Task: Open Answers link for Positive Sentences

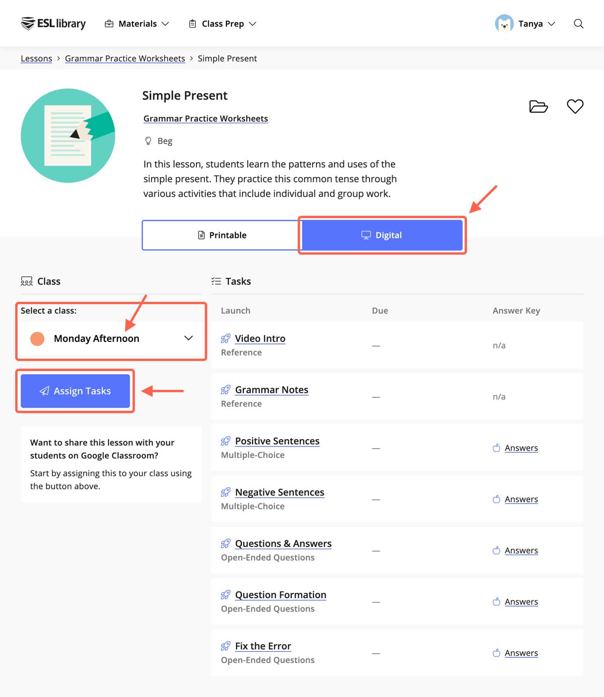Action: [521, 448]
